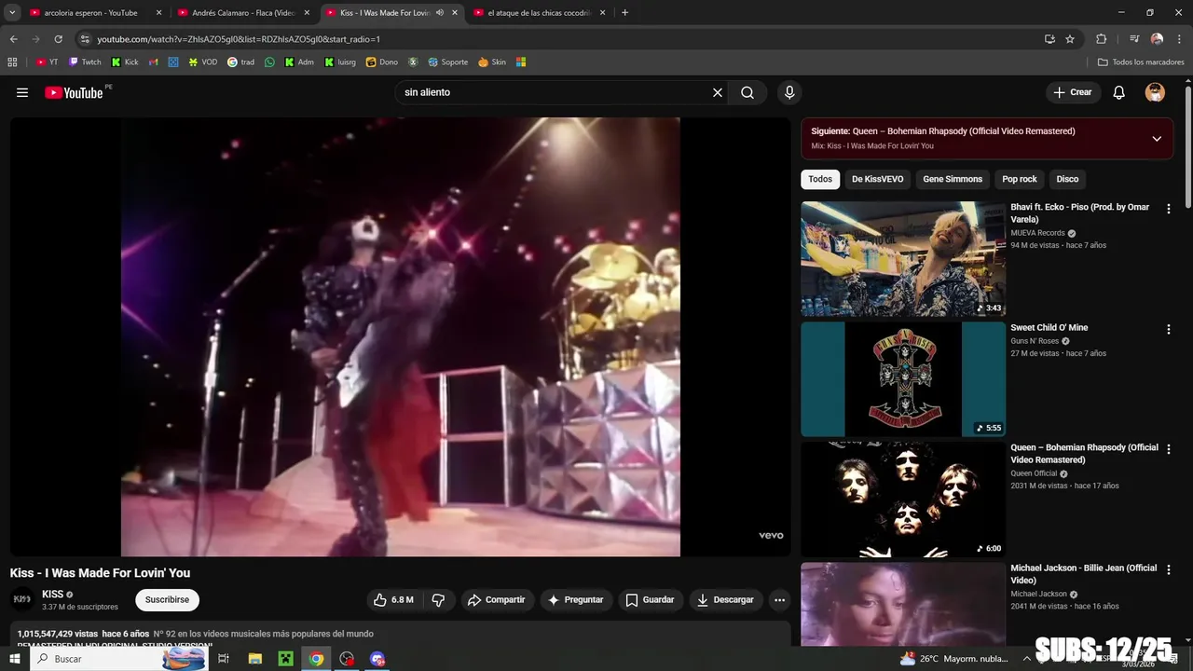Click Windows taskbar Buscar search box
This screenshot has height=671, width=1193.
pyautogui.click(x=118, y=659)
